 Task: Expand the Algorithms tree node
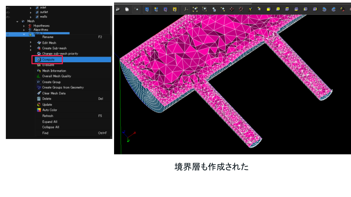tap(24, 30)
